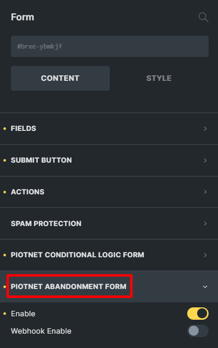218x348 pixels.
Task: Turn off the Enable toggle
Action: 198,314
